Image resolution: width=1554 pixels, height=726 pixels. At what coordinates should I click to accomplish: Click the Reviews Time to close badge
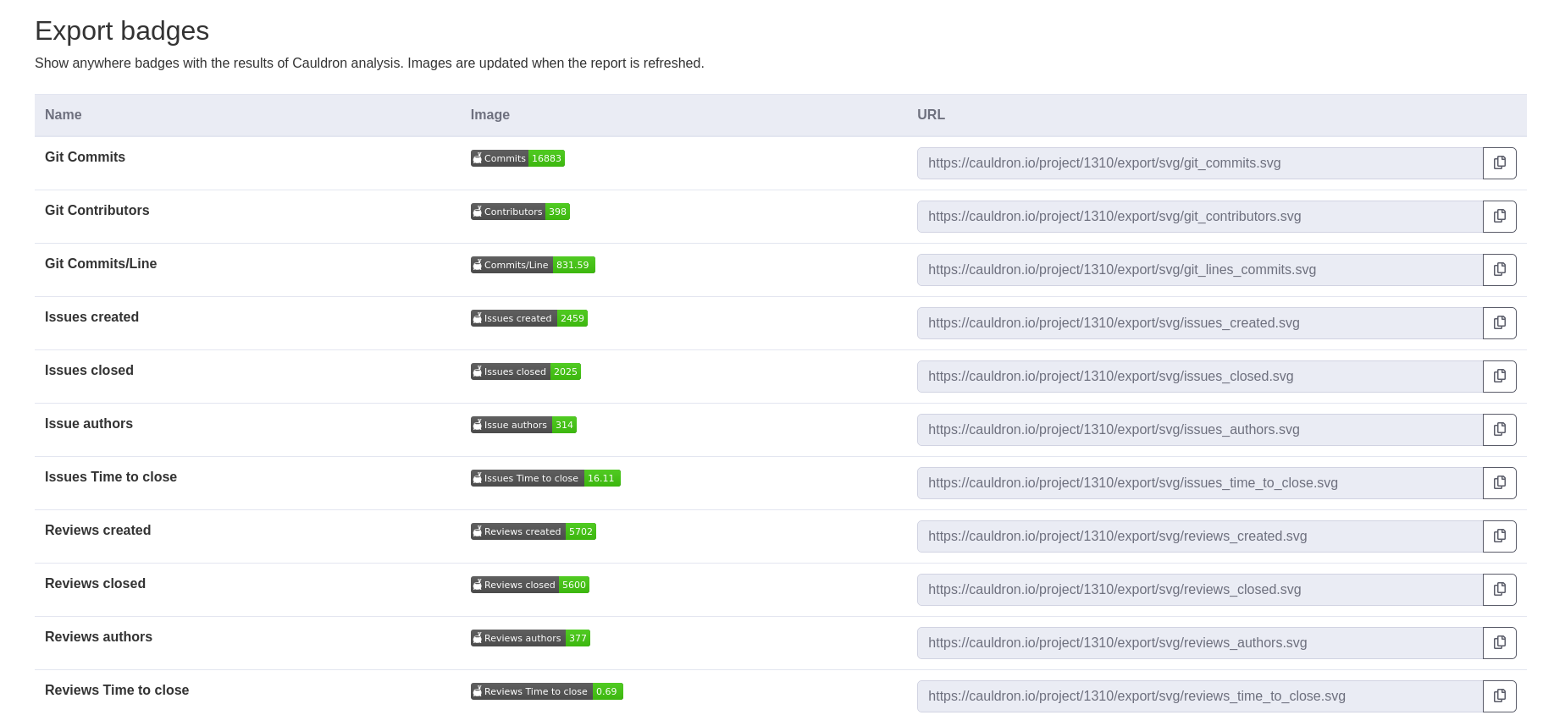pos(547,691)
